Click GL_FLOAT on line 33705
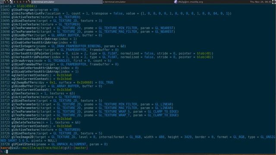 [x=110, y=57]
